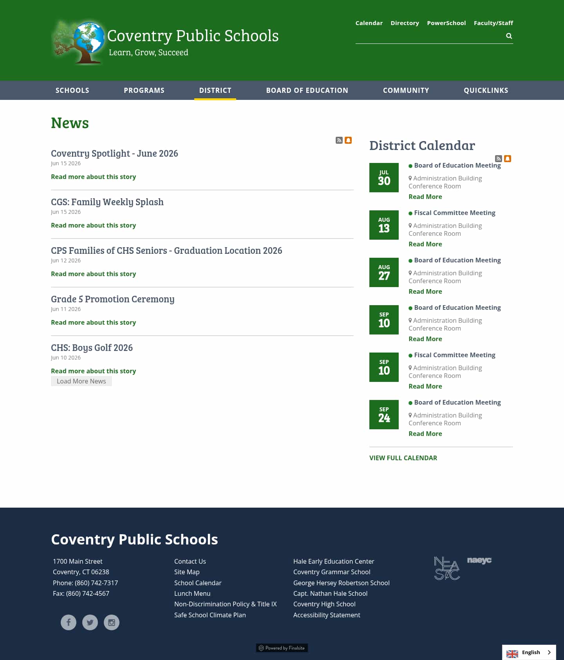Screen dimensions: 564x660
Task: Open the News RSS feed icon
Action: [x=339, y=140]
